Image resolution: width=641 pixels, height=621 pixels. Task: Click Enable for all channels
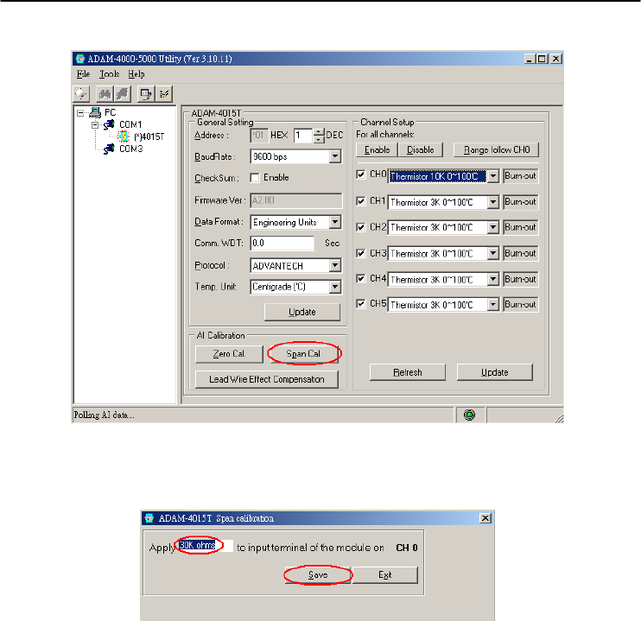(x=377, y=150)
